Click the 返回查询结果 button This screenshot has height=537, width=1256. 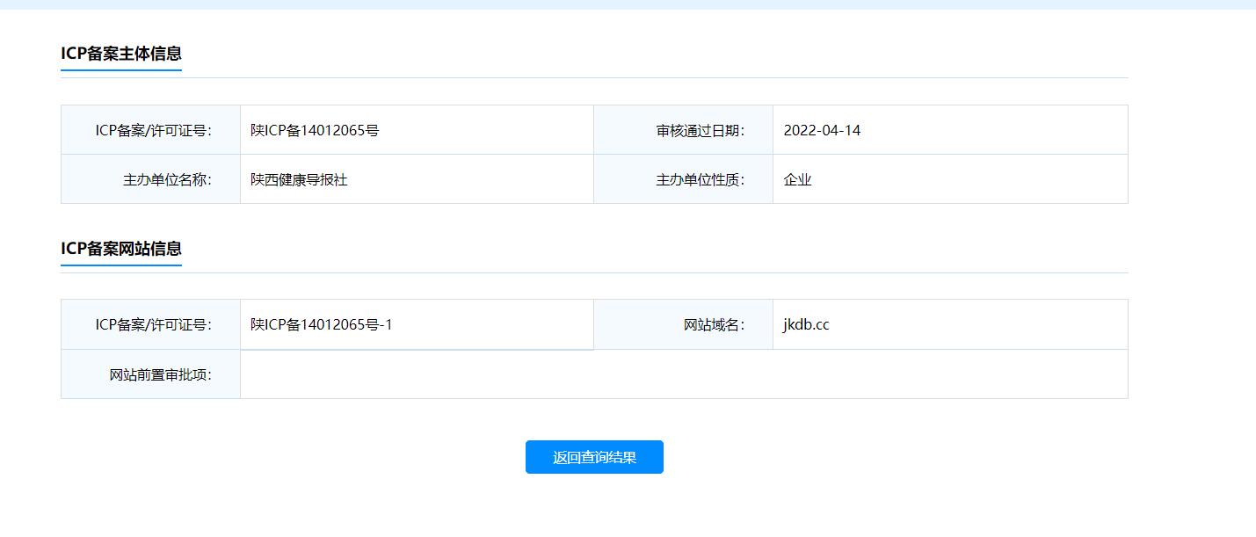pyautogui.click(x=594, y=456)
